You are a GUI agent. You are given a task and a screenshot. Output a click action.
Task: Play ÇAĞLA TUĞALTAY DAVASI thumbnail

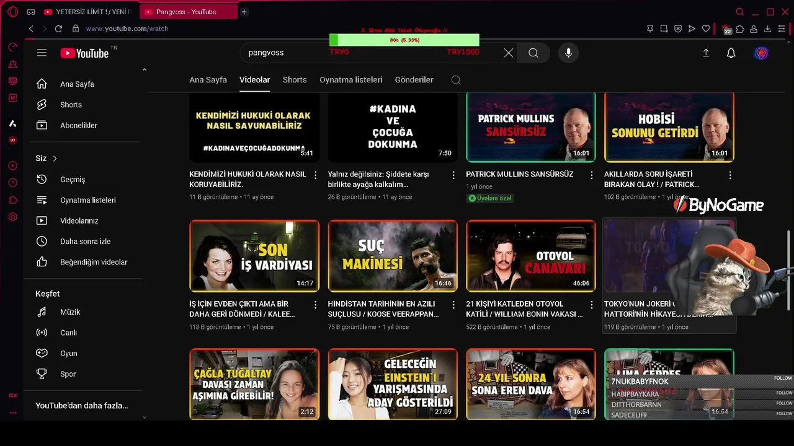click(254, 384)
